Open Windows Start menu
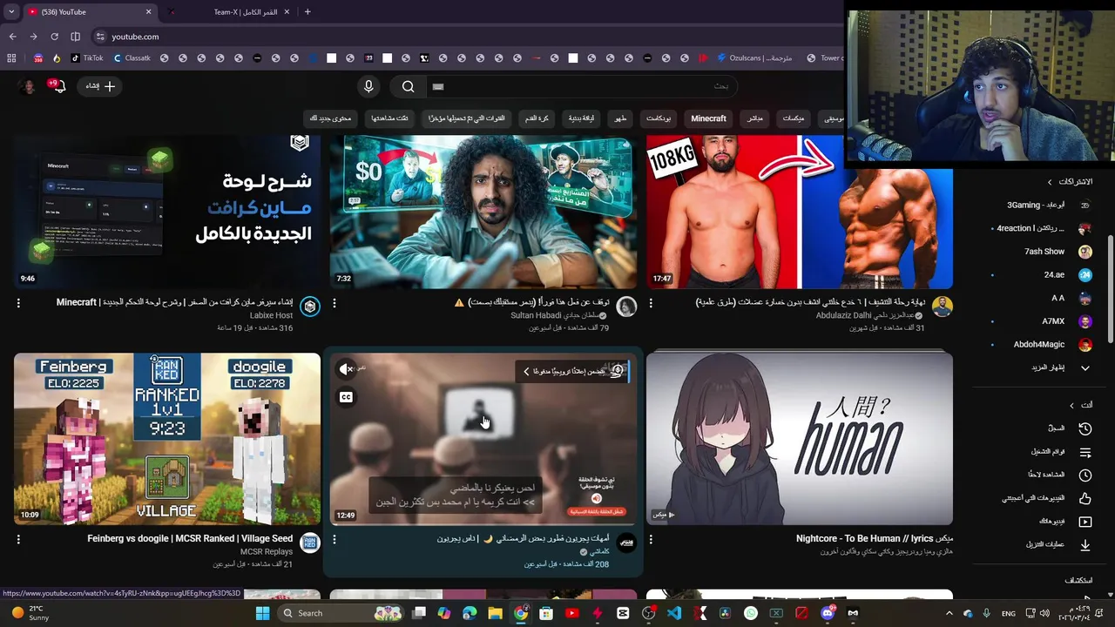Viewport: 1115px width, 627px height. [x=262, y=613]
